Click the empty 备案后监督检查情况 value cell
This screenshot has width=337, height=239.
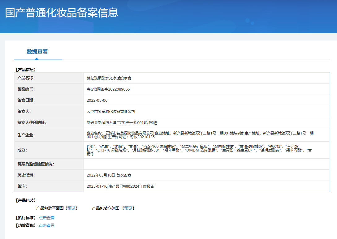(206, 164)
